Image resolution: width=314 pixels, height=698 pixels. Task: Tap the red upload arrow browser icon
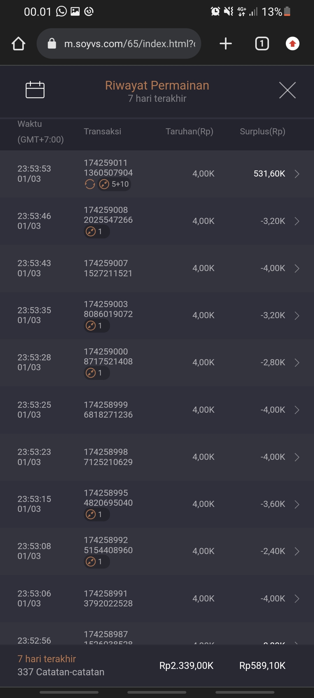pos(292,44)
